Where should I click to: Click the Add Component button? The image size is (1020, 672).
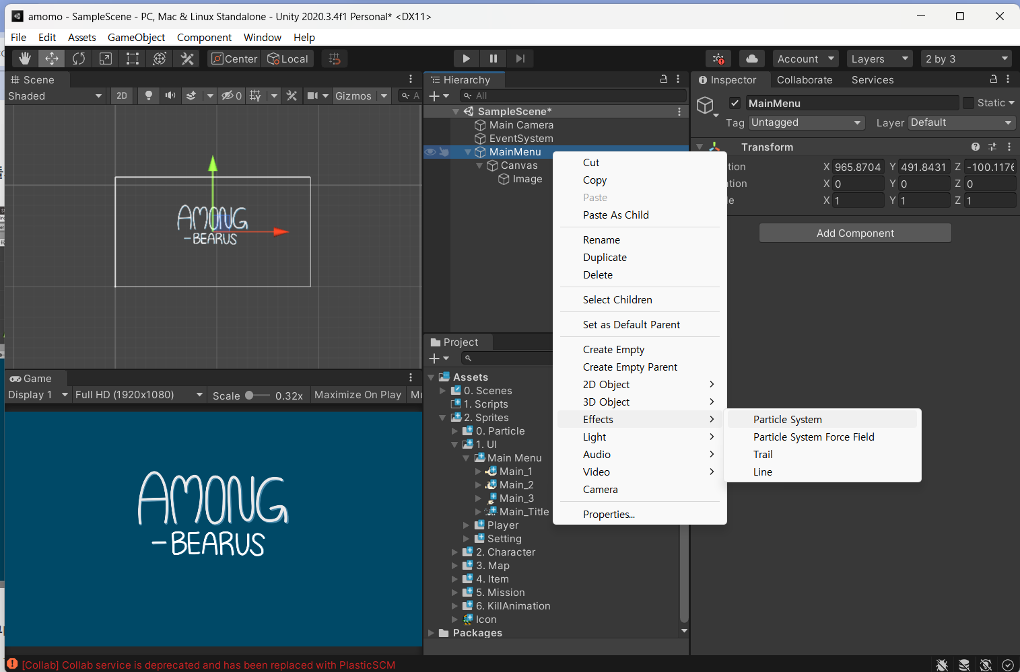855,233
